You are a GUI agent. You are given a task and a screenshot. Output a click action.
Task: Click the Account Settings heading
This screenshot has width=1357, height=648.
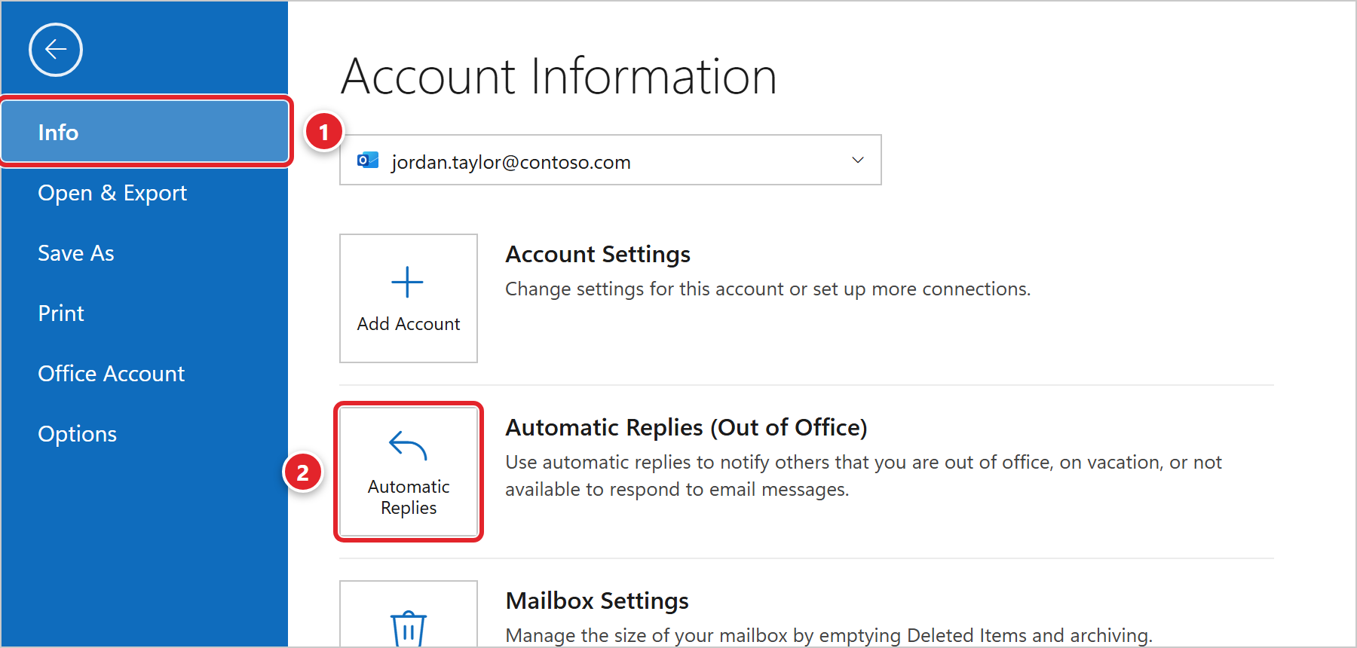(x=598, y=255)
